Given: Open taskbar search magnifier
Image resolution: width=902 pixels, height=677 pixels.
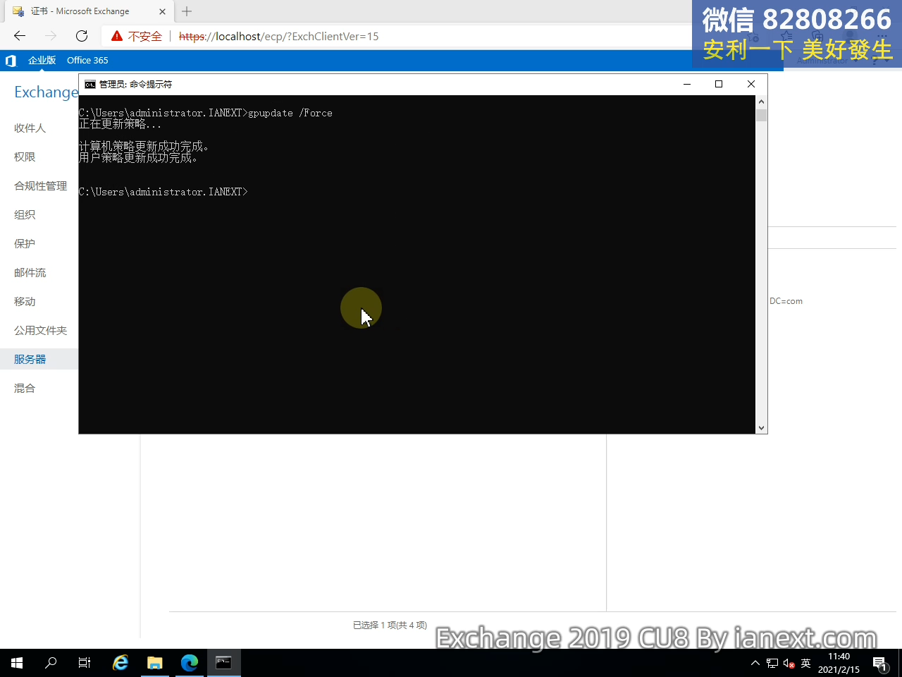Looking at the screenshot, I should [51, 663].
